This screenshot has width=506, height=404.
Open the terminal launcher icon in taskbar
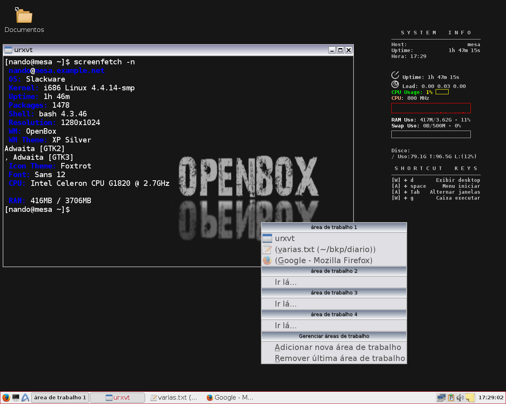tap(16, 398)
